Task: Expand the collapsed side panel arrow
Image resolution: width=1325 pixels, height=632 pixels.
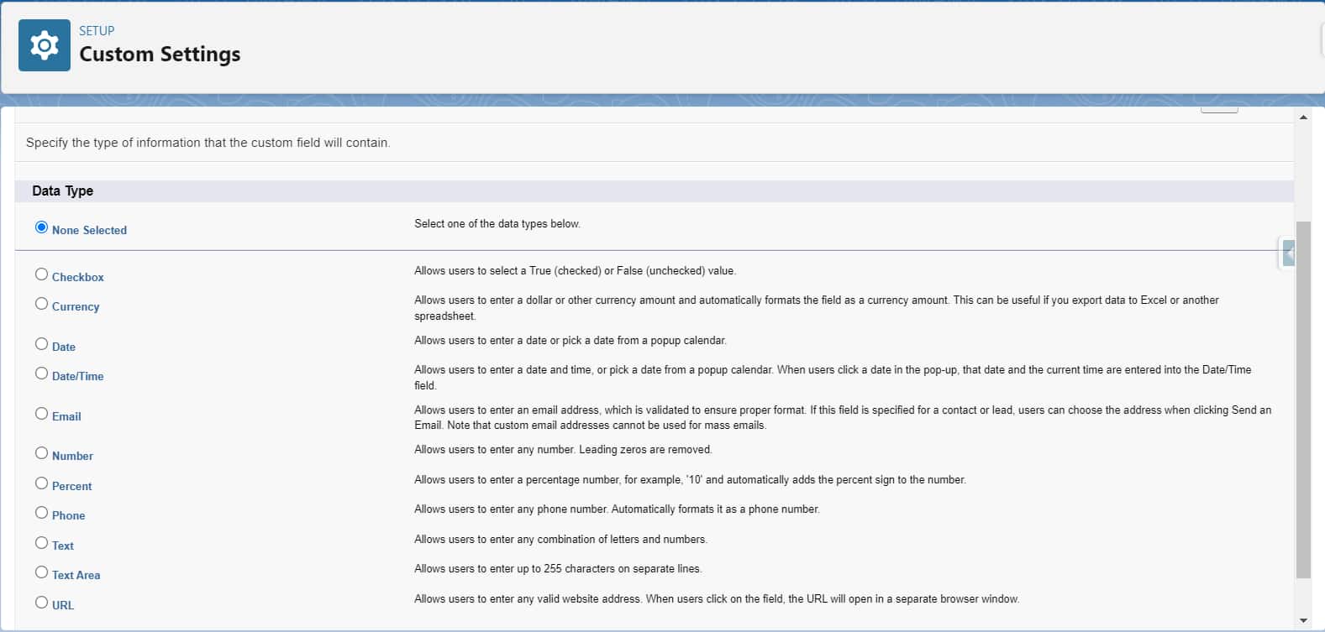Action: (1288, 253)
